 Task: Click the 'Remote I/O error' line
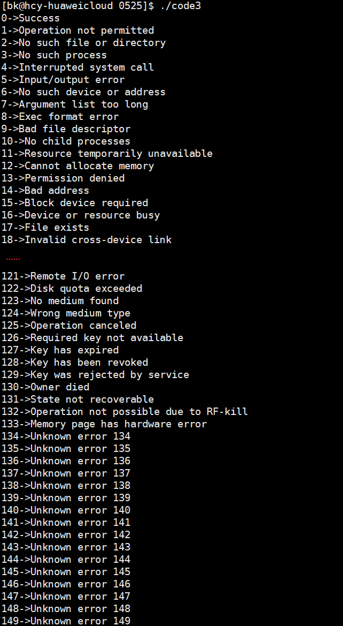click(63, 276)
